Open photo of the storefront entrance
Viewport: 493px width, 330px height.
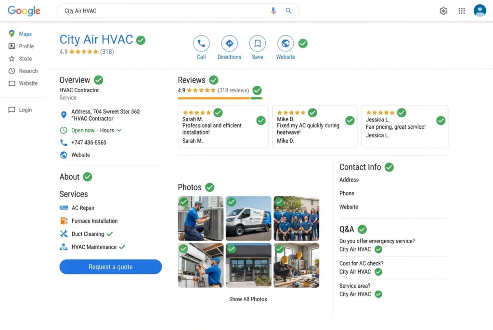point(248,265)
